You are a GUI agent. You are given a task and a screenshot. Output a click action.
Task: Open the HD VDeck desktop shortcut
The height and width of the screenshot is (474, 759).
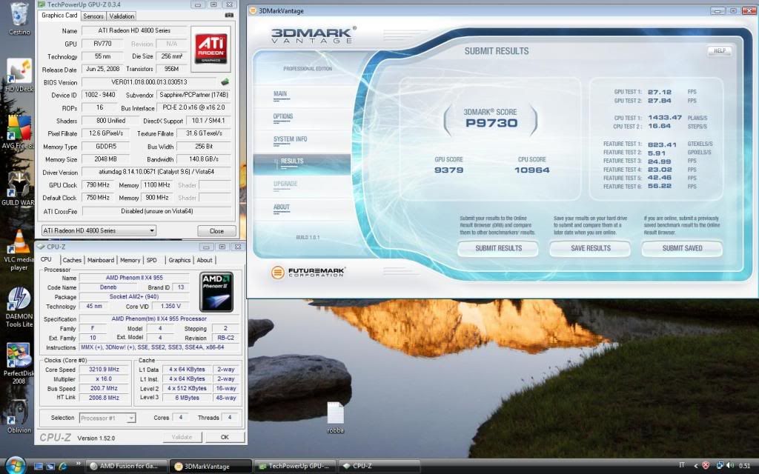(19, 75)
